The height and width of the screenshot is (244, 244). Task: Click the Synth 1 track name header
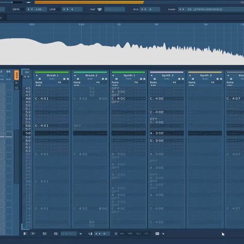coord(129,76)
